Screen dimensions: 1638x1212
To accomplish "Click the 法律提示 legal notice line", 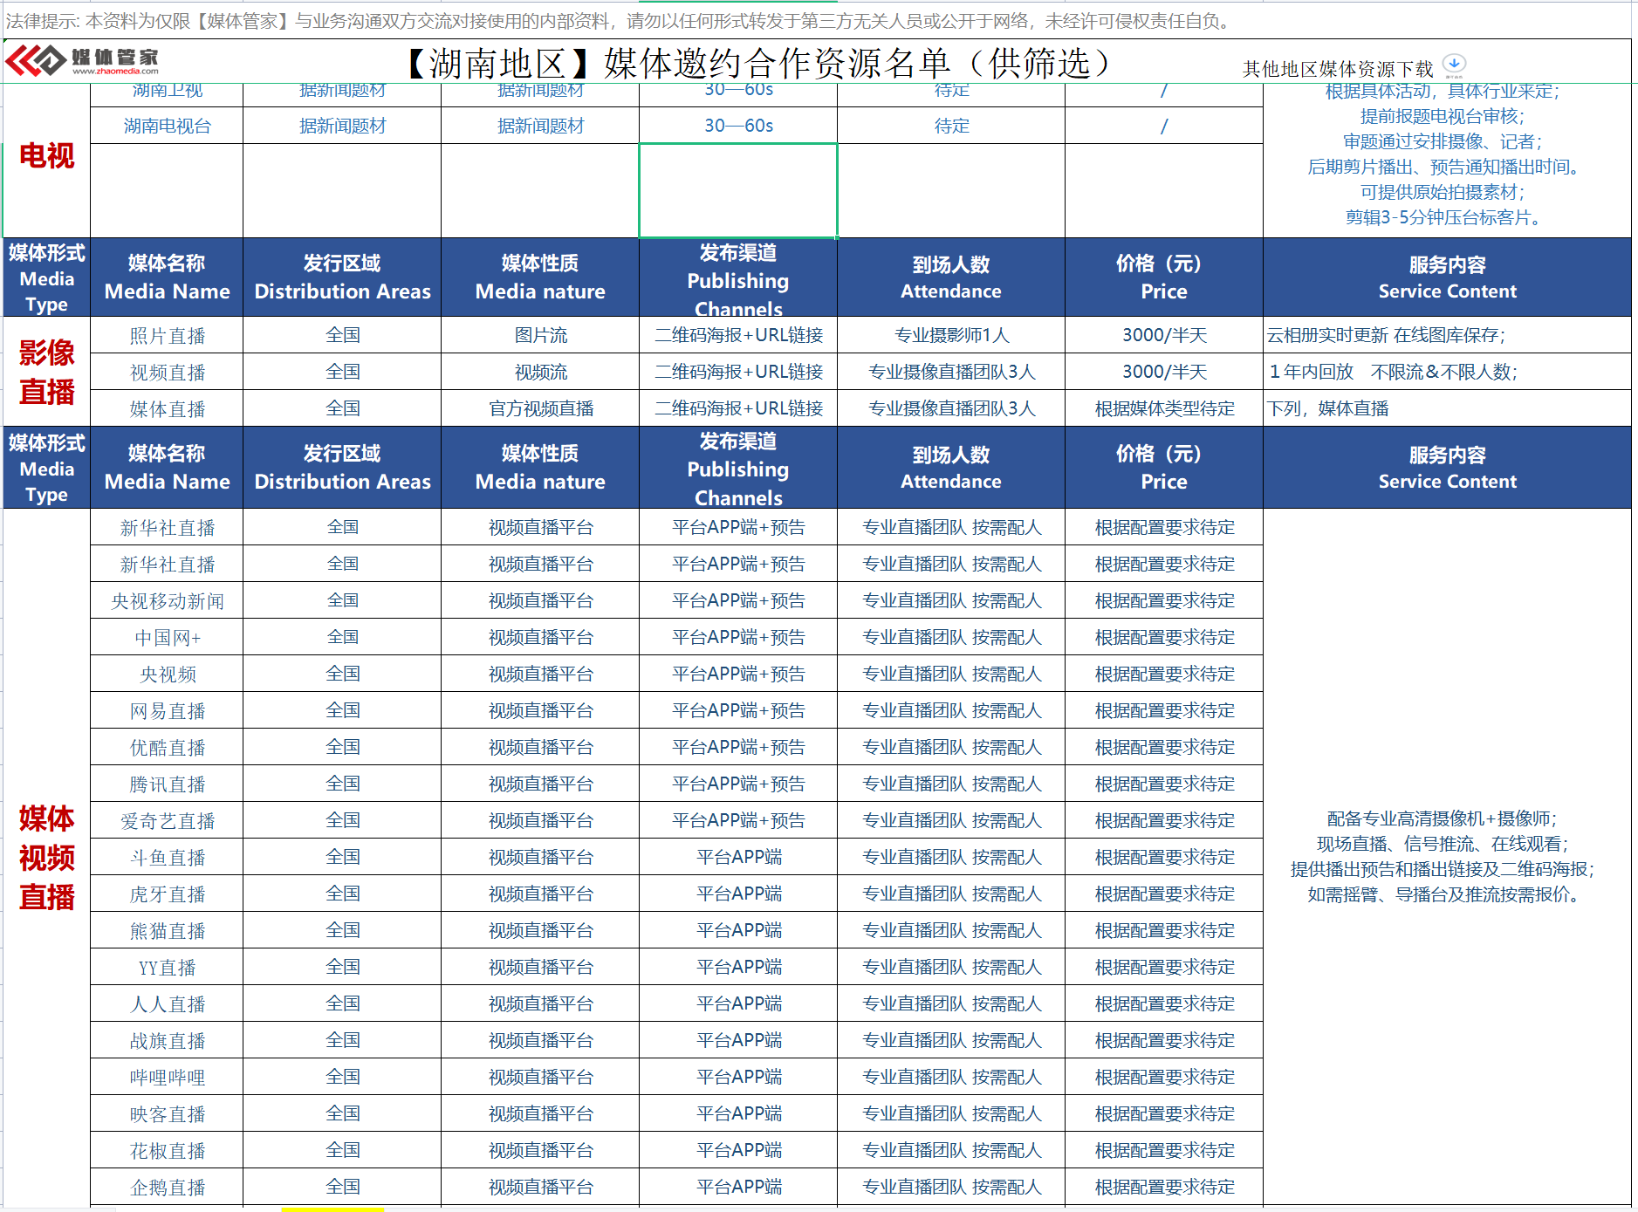I will click(x=620, y=21).
